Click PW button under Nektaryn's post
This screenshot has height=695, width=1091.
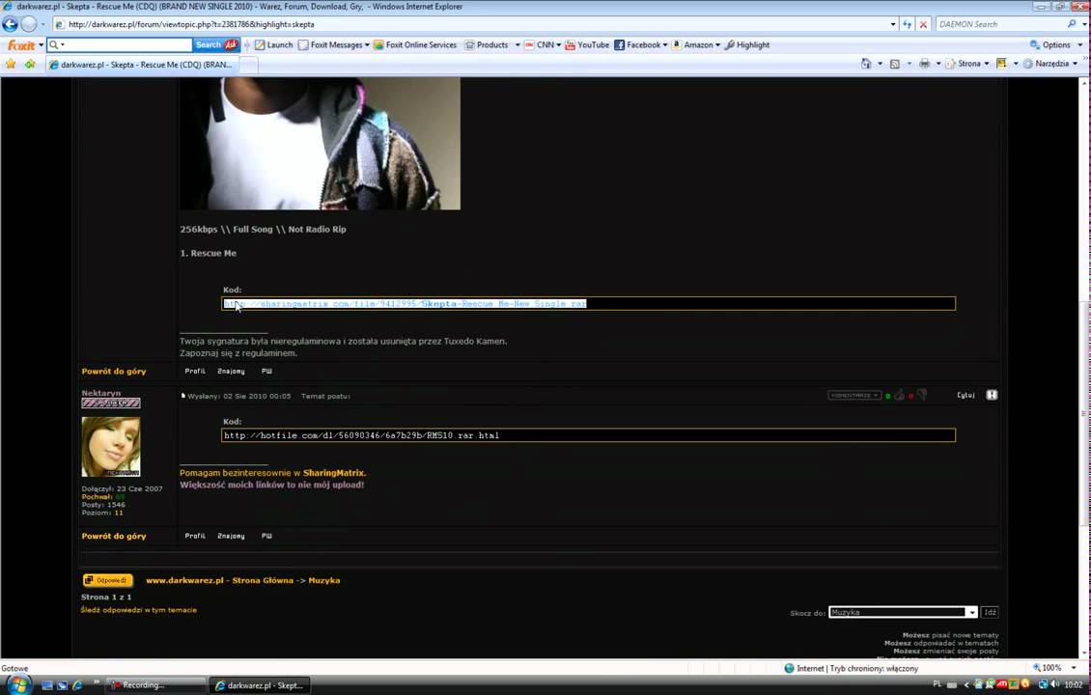[266, 537]
